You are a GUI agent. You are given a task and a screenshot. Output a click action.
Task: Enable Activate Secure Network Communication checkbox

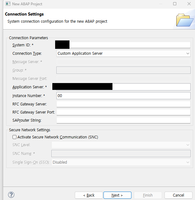pos(14,137)
